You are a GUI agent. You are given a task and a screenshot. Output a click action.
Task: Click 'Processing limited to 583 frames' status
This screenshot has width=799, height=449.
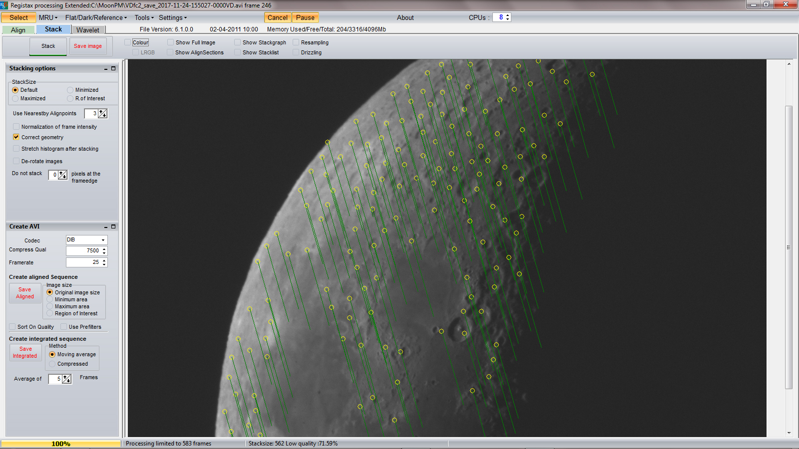pos(168,444)
